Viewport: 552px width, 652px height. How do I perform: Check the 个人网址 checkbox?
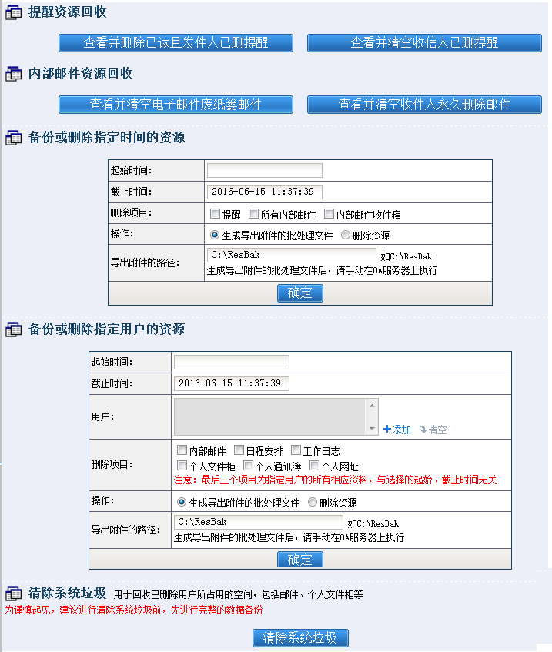click(314, 465)
